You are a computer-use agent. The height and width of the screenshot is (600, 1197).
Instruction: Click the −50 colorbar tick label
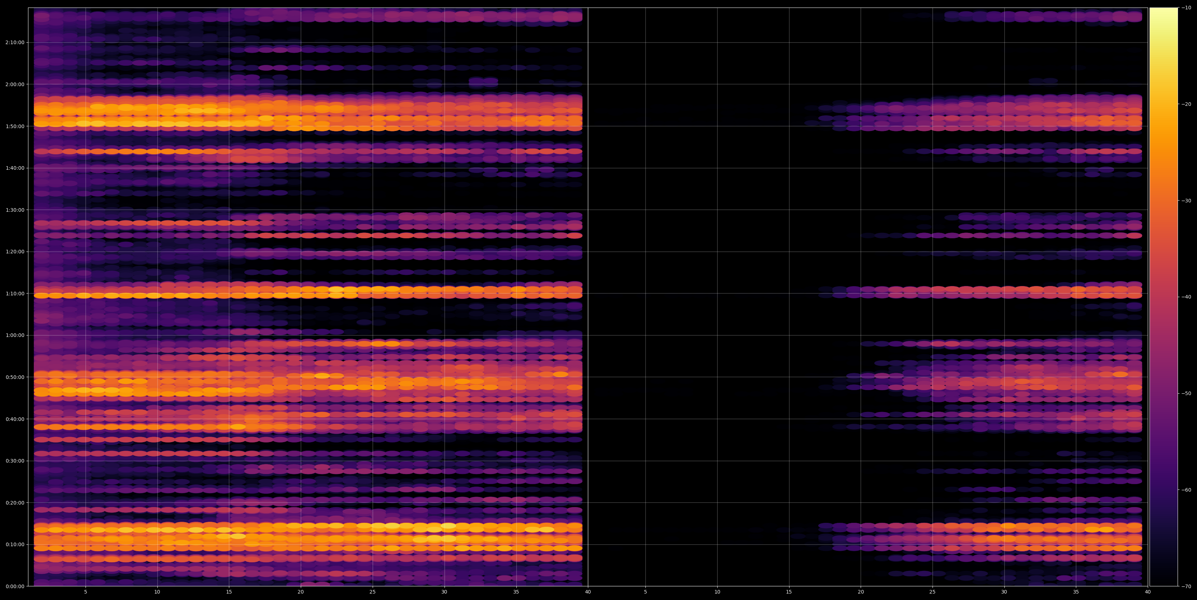coord(1186,394)
